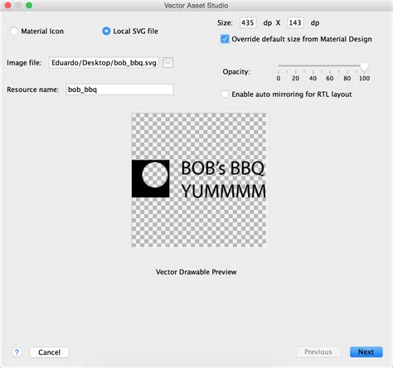Image resolution: width=393 pixels, height=368 pixels.
Task: Minimize the Vector Asset Studio dialog
Action: coord(18,5)
